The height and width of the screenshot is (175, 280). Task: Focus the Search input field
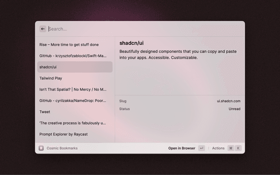point(131,29)
